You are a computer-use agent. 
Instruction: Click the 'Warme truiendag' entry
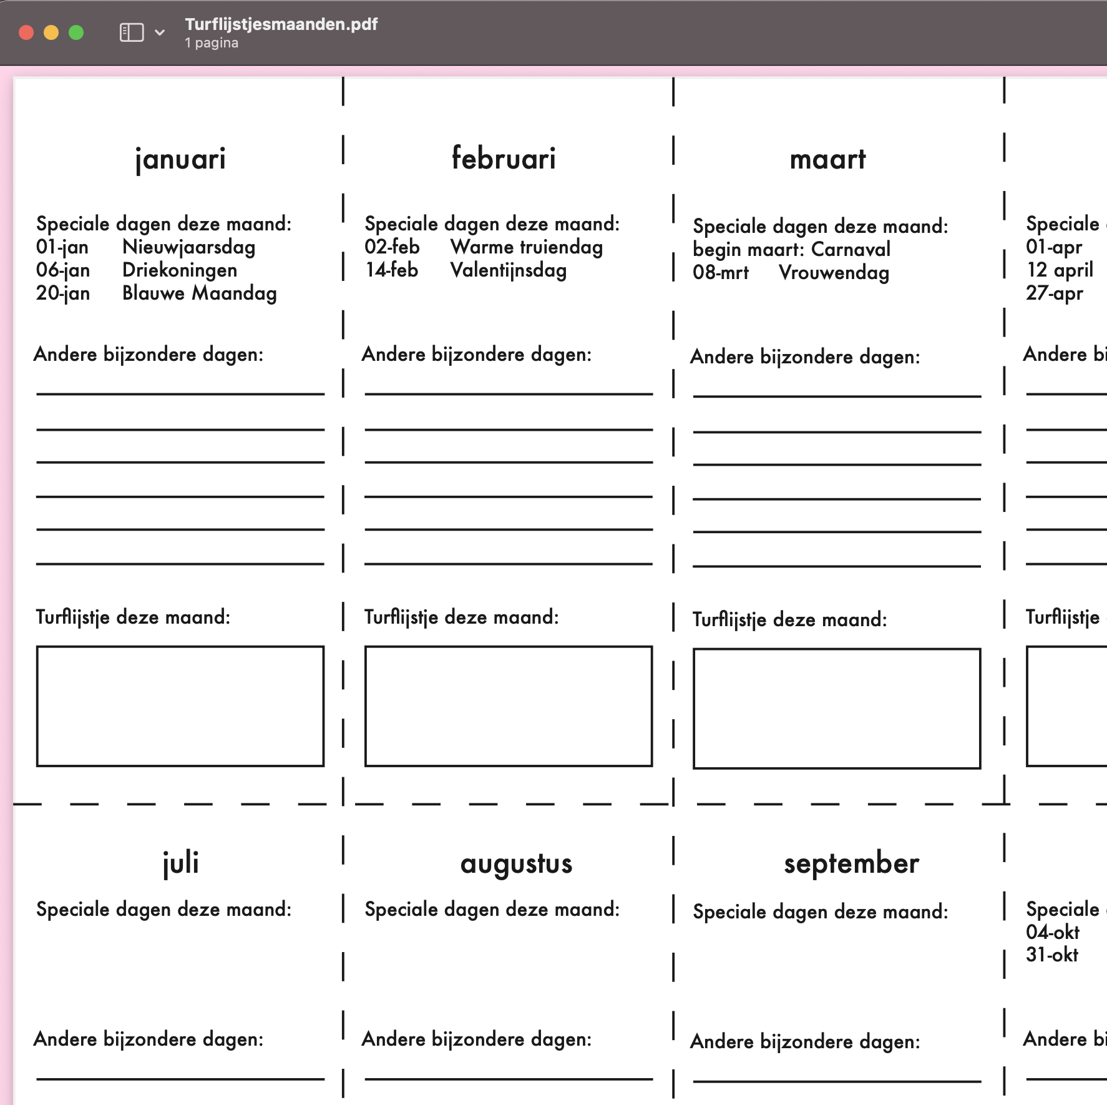pyautogui.click(x=526, y=247)
